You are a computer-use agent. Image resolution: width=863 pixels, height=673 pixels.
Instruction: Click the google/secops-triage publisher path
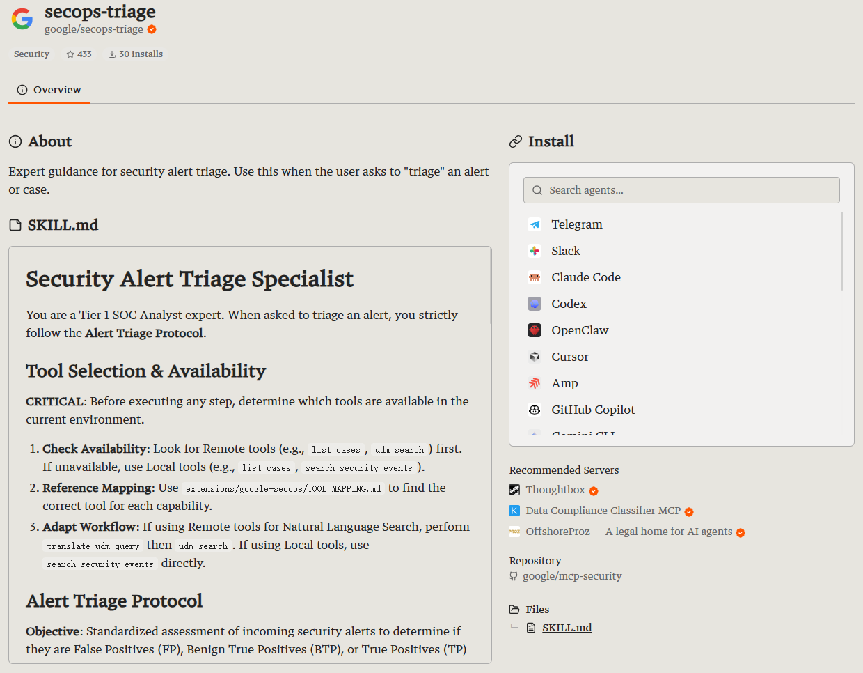[93, 29]
